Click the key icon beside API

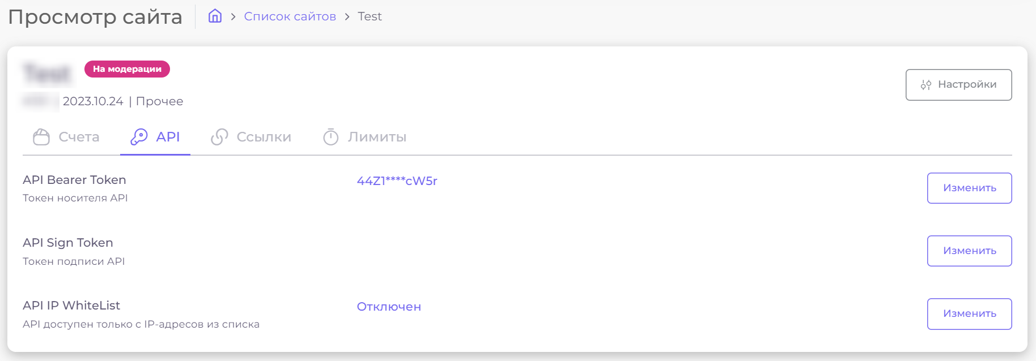139,137
